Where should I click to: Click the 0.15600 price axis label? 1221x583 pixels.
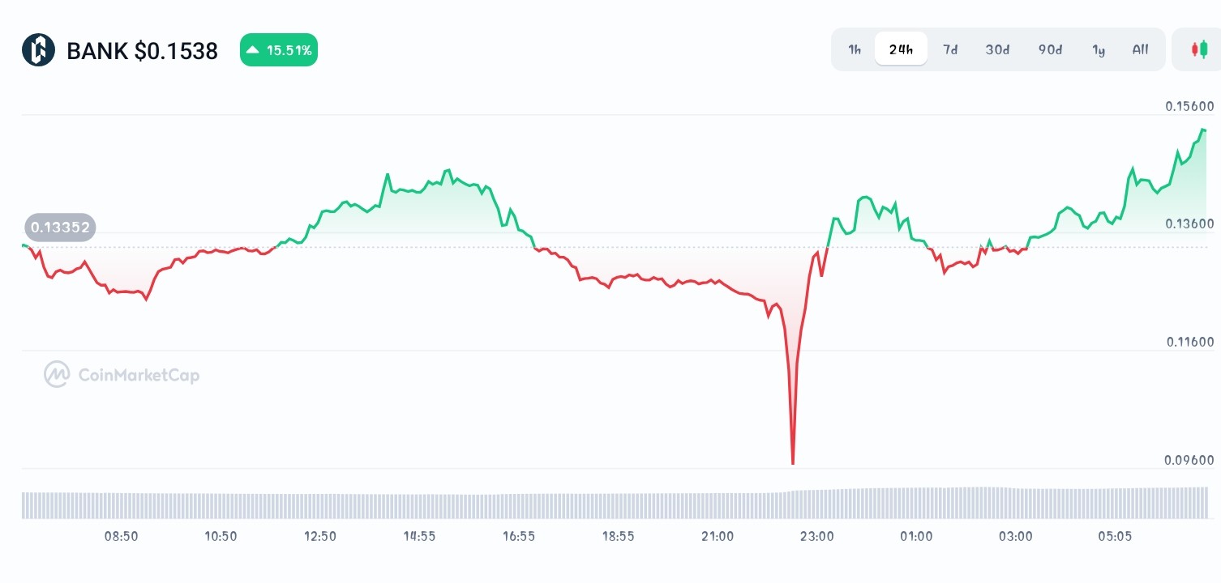(1189, 106)
